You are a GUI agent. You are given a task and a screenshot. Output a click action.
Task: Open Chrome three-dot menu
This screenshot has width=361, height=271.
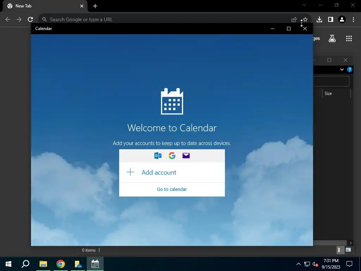point(353,19)
